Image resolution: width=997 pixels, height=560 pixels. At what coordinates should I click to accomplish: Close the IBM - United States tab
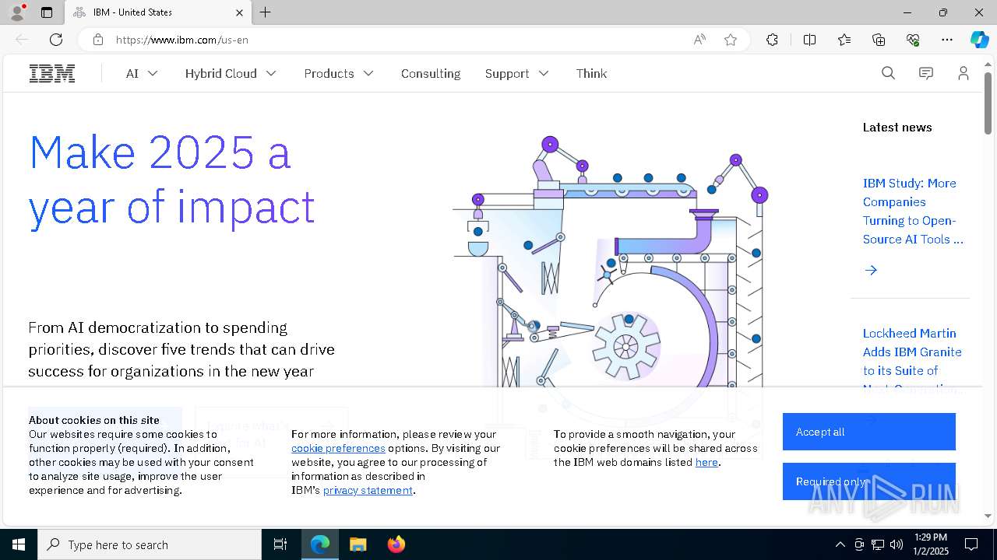pos(239,12)
